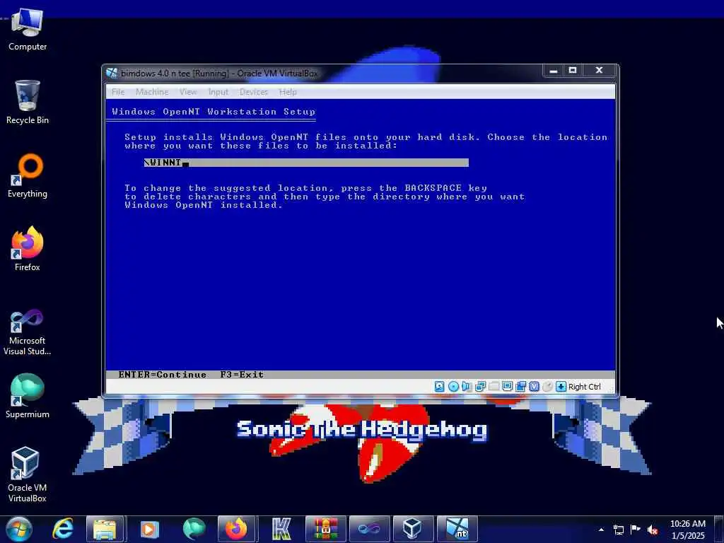Select the Everything desktop shortcut
This screenshot has height=543, width=724.
[28, 176]
